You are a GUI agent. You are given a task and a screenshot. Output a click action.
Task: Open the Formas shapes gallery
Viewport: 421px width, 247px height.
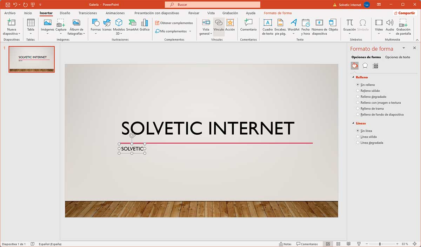pos(96,27)
